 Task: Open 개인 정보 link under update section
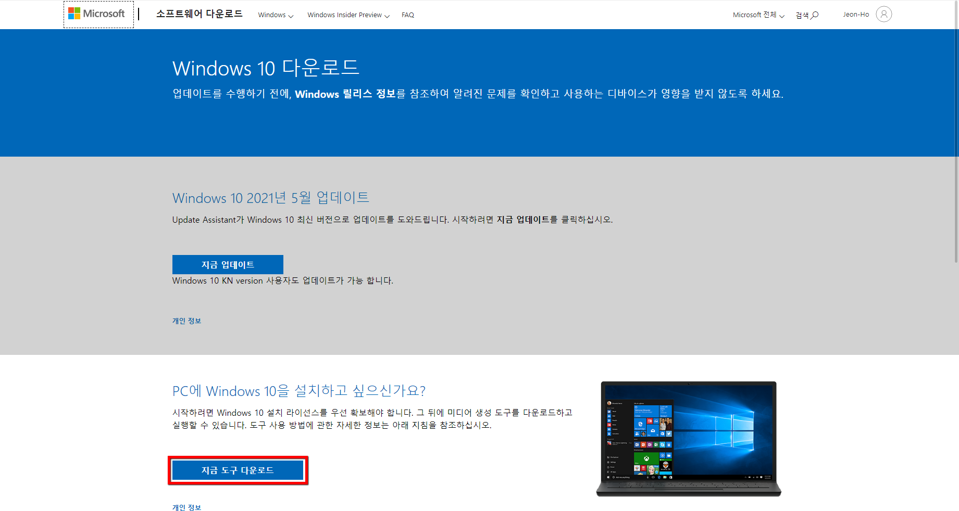[186, 321]
